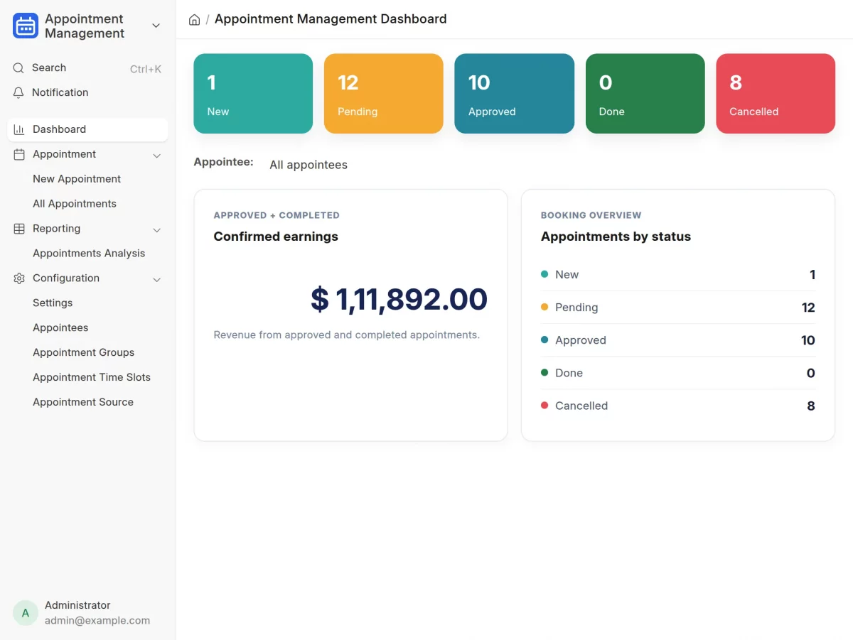Click the admin@example.com email text

coord(97,620)
